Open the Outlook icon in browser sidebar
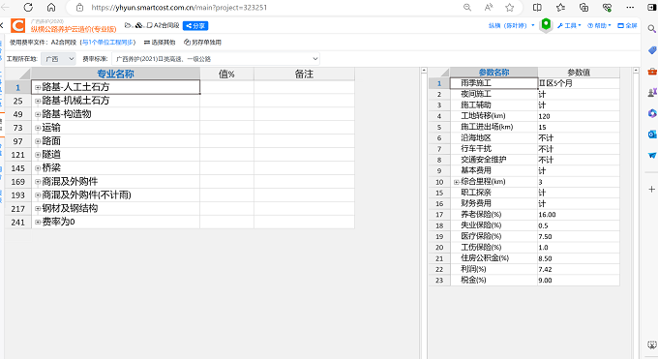 point(651,134)
